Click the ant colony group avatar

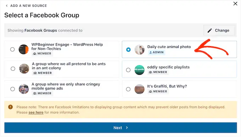(24, 69)
